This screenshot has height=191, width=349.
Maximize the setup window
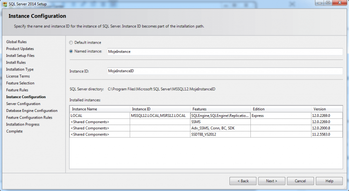(328, 3)
